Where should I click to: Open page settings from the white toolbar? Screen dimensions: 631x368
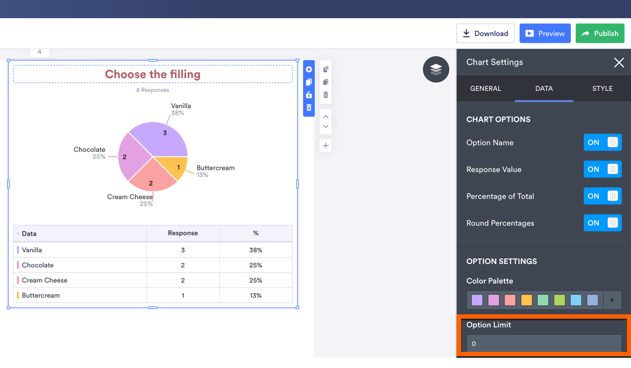click(x=326, y=69)
